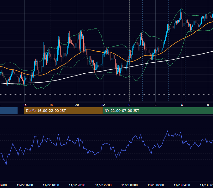
Task: Click the 11/22 18:00 time label
Action: coord(51,185)
